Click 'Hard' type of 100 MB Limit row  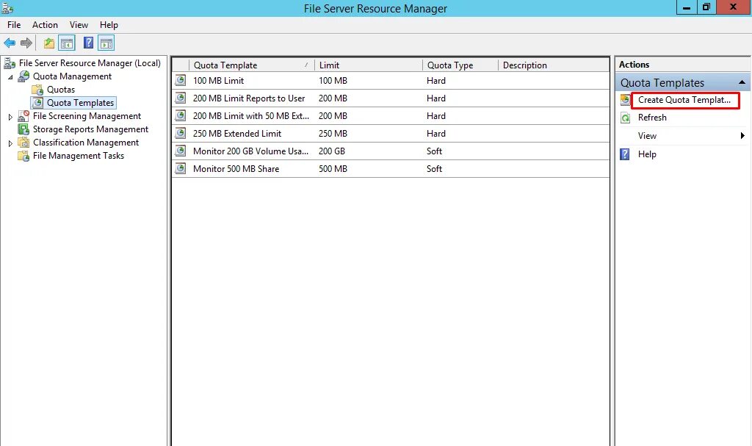[436, 81]
